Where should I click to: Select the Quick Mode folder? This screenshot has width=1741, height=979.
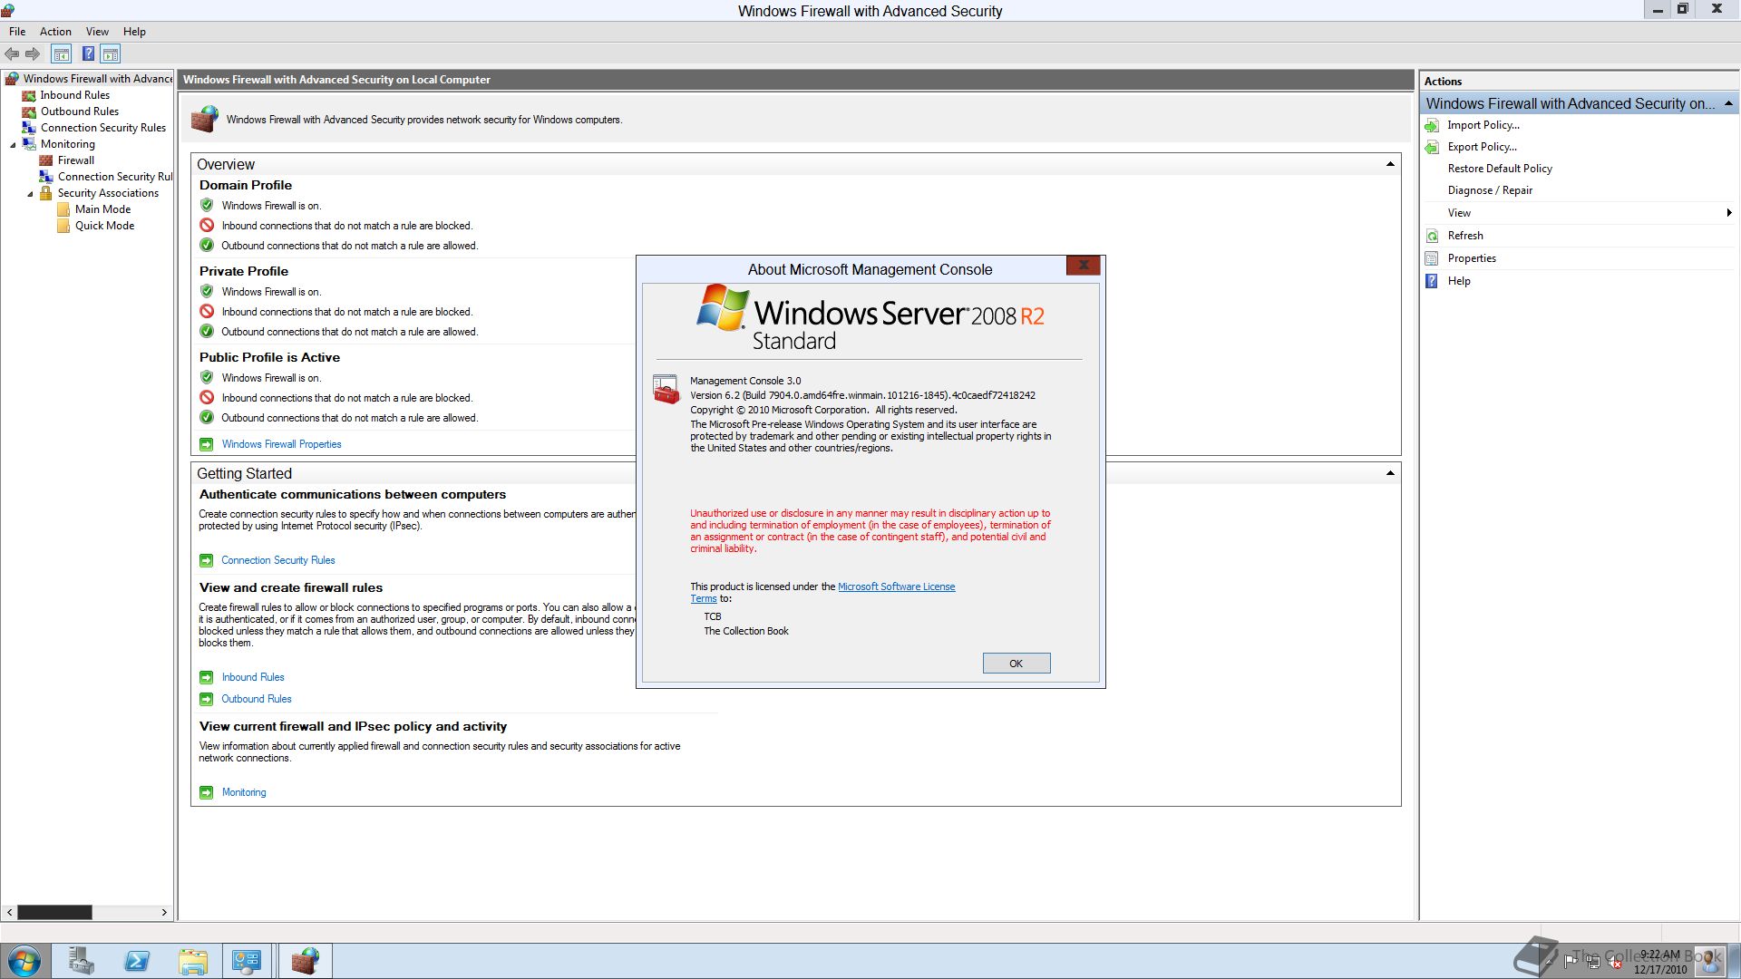(104, 226)
